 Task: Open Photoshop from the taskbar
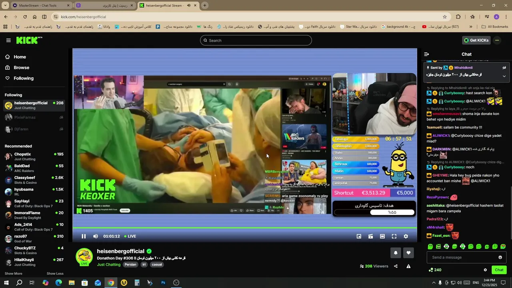[x=163, y=283]
